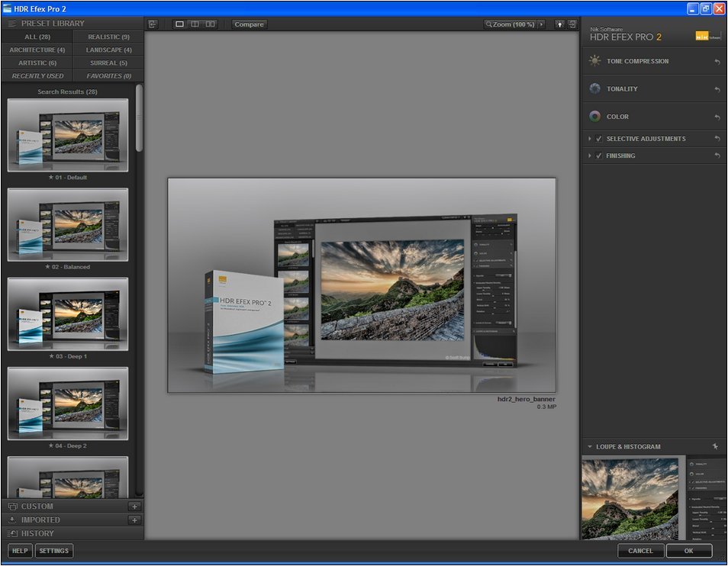
Task: Filter presets by LANDSCAPE (4)
Action: click(x=108, y=50)
